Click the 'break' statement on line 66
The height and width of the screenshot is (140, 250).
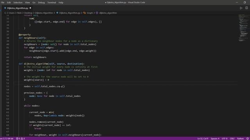[38, 128]
